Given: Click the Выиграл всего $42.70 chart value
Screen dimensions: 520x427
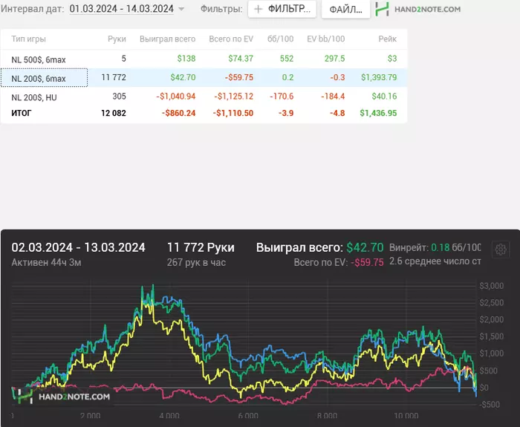Looking at the screenshot, I should point(365,247).
